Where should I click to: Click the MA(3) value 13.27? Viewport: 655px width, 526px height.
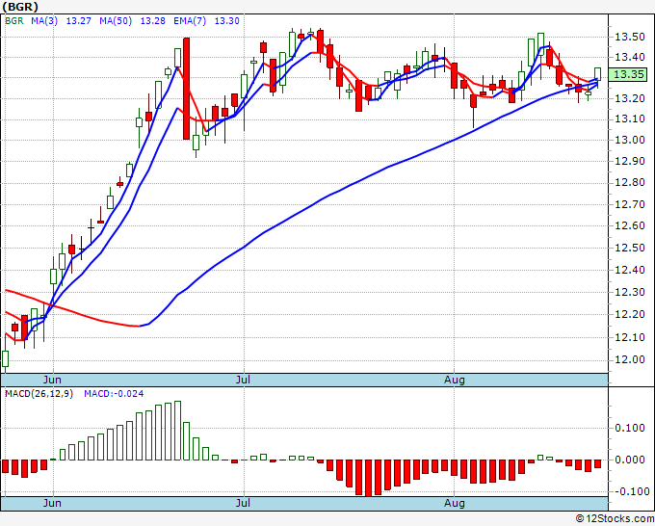(79, 20)
